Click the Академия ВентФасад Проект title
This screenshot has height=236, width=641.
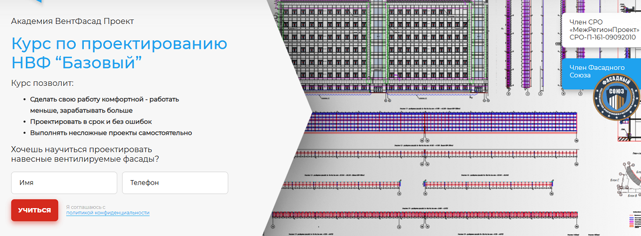coord(72,21)
